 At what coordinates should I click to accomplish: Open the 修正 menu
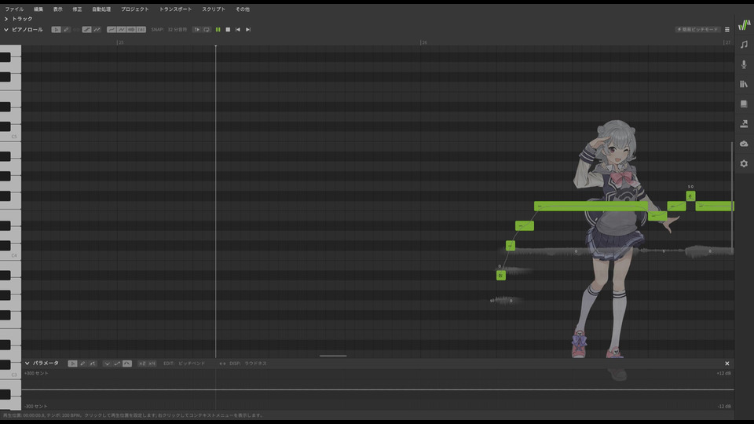pos(77,9)
